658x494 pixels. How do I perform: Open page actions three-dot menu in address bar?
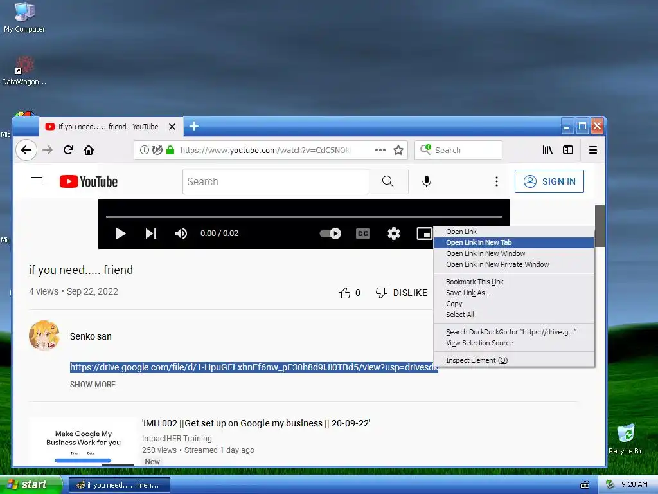[x=380, y=150]
